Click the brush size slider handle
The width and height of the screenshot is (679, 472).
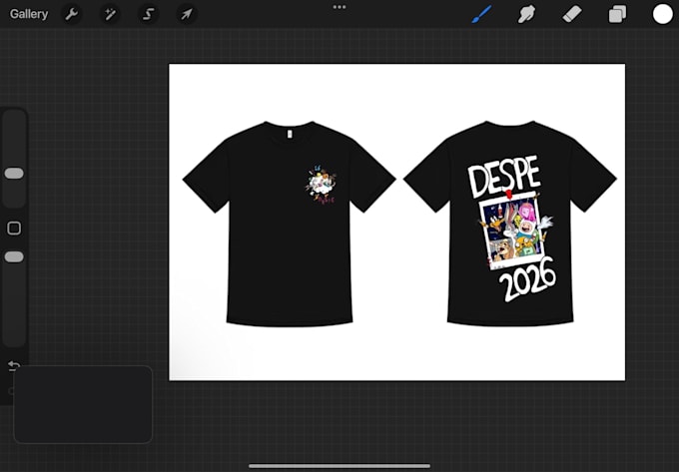click(14, 174)
